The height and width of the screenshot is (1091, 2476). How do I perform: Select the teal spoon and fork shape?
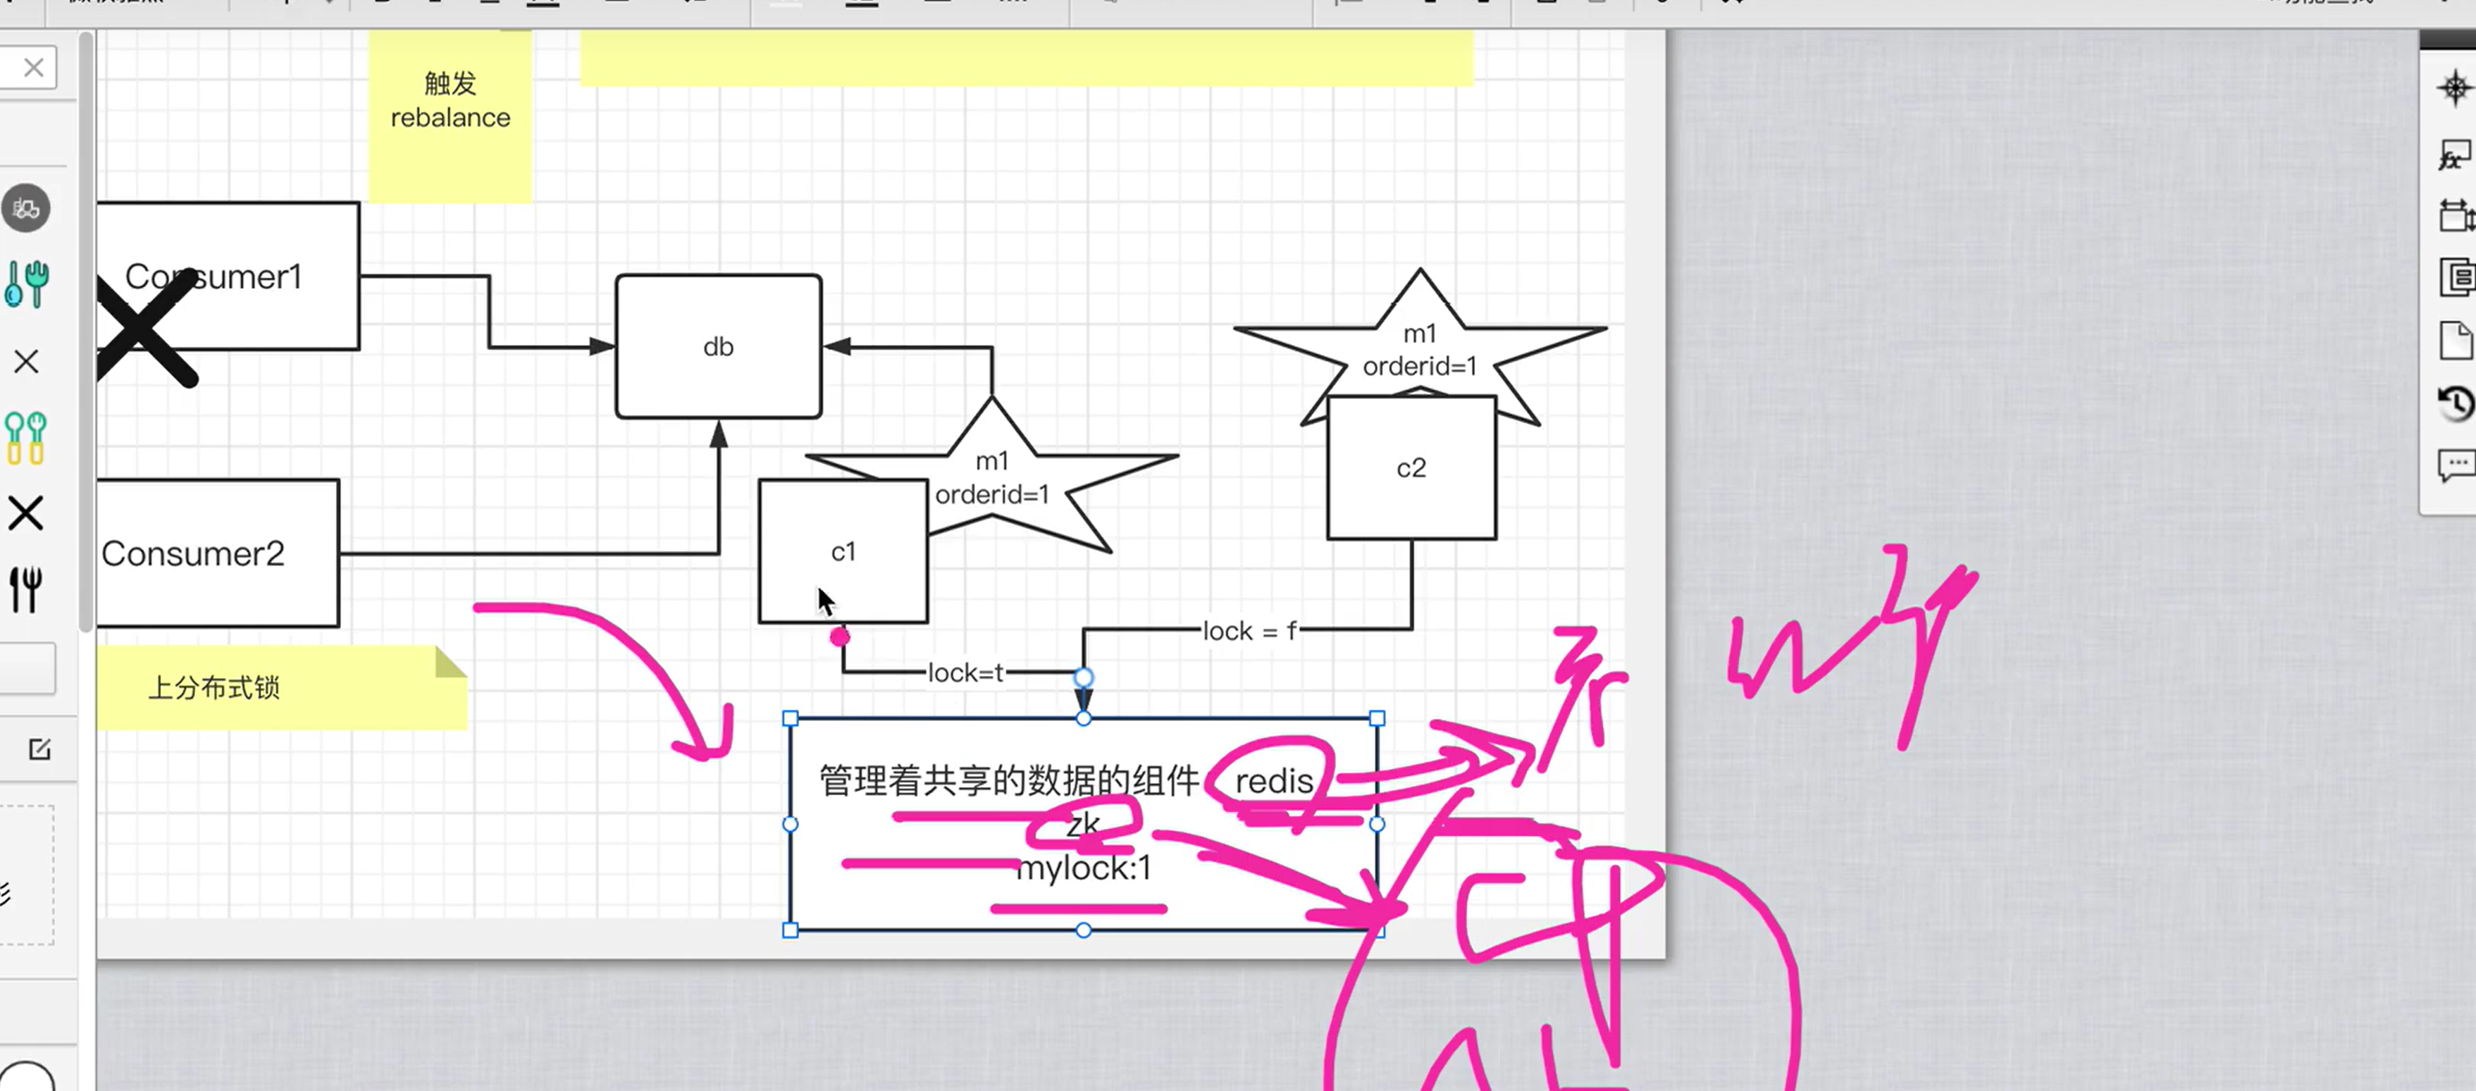tap(26, 283)
